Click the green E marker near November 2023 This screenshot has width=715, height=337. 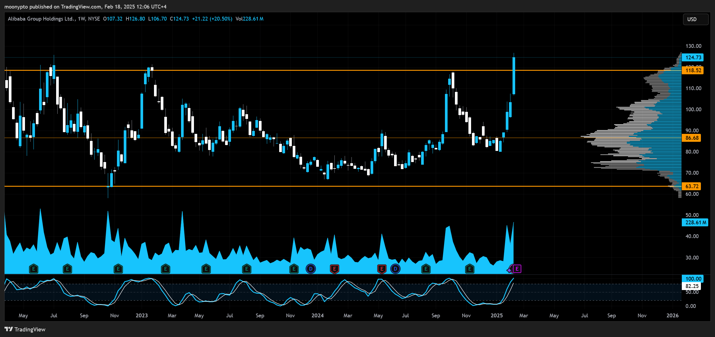coord(294,269)
